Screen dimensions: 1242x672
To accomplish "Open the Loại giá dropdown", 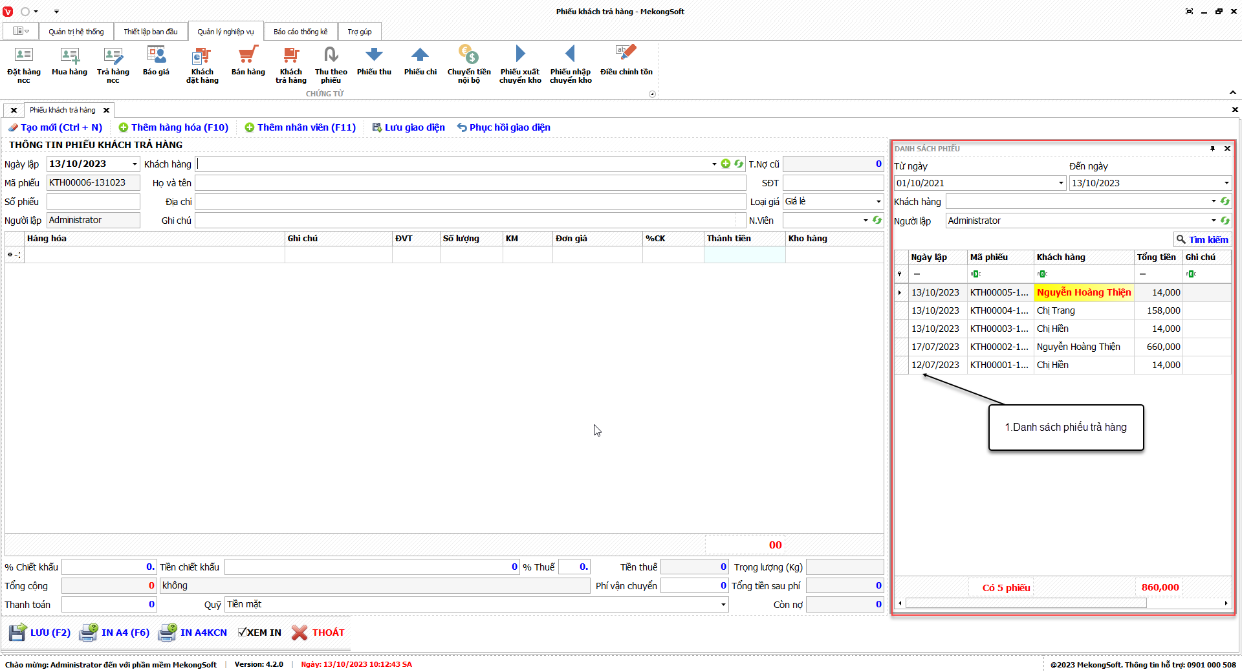I will click(878, 202).
